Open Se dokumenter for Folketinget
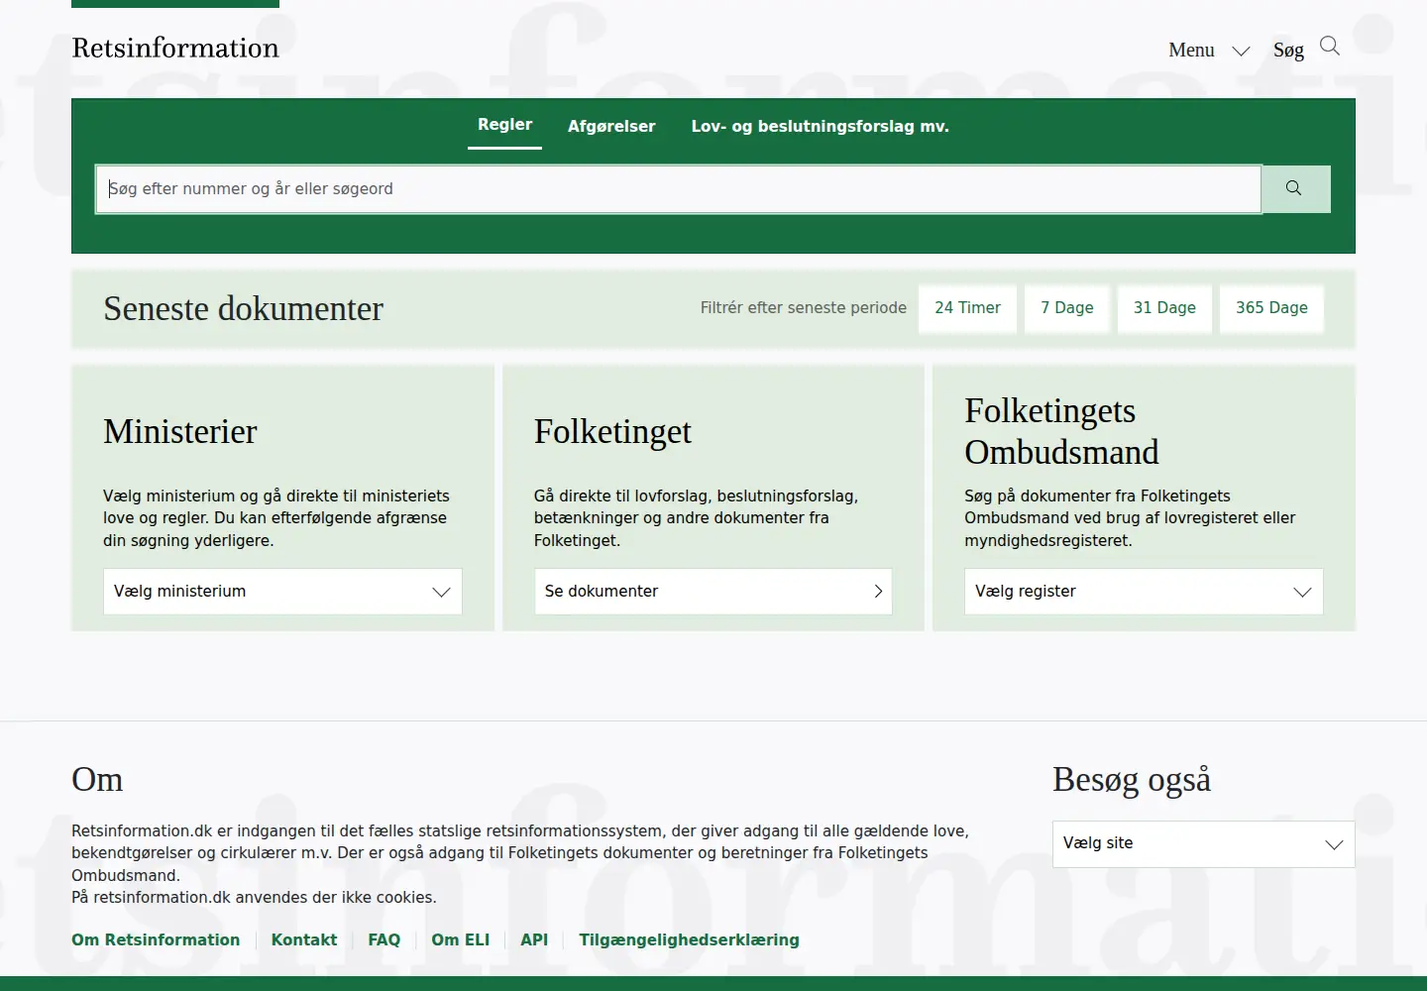The width and height of the screenshot is (1427, 991). (x=713, y=592)
